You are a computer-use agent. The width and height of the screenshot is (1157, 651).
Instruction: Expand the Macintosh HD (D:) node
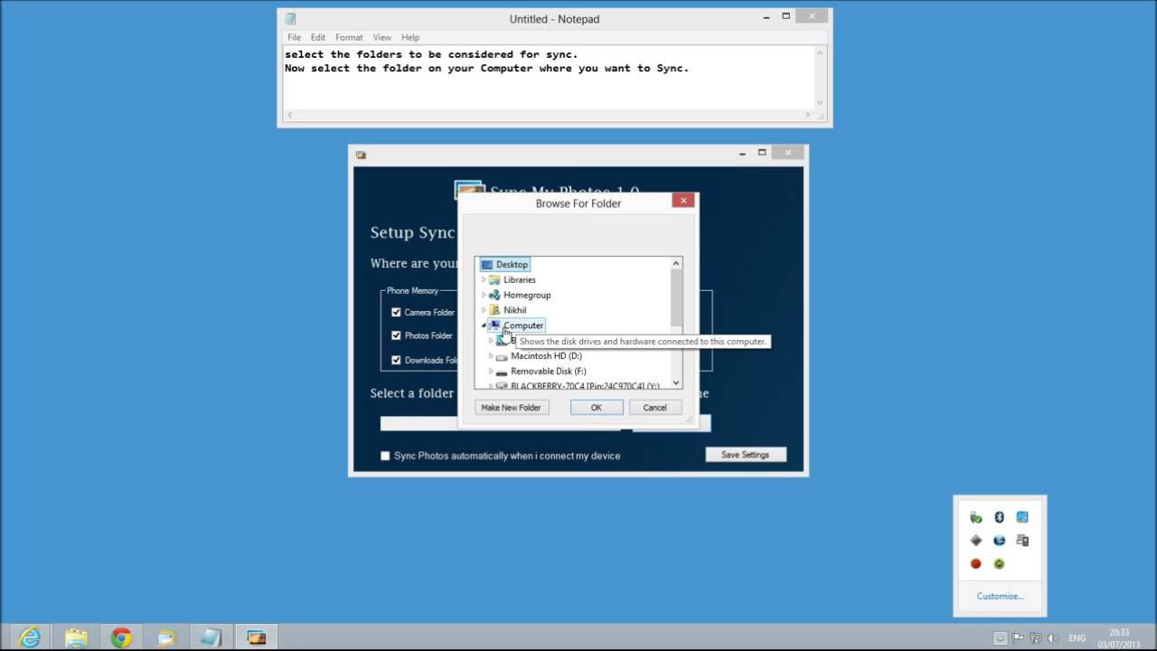click(491, 356)
